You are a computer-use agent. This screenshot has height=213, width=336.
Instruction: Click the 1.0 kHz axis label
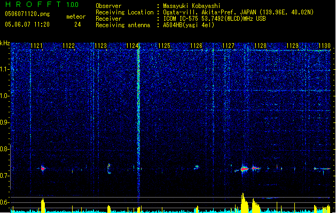[x=5, y=96]
